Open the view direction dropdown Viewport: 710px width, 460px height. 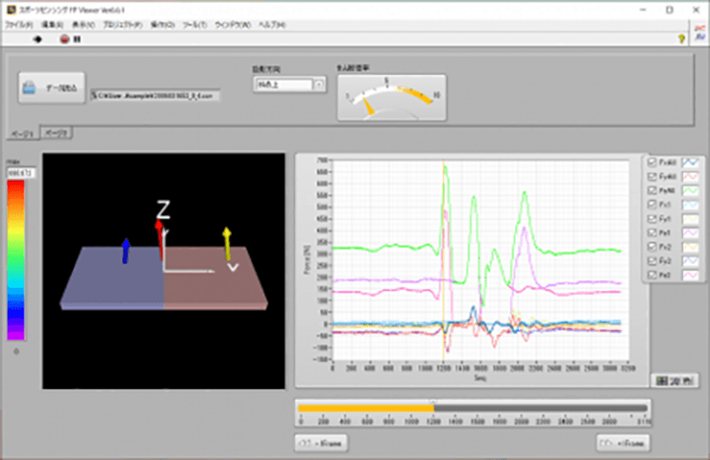(x=319, y=84)
